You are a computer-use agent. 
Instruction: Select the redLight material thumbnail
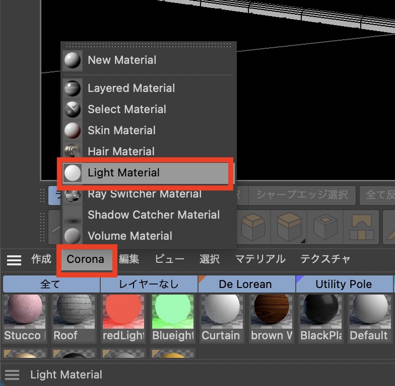point(123,312)
